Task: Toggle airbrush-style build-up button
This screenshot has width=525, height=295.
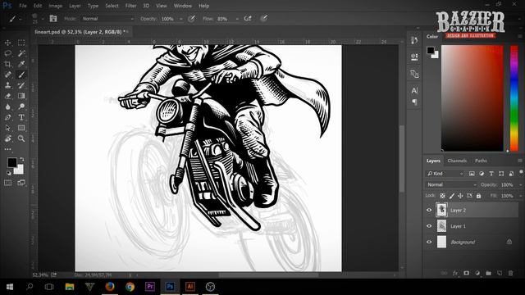Action: (248, 19)
